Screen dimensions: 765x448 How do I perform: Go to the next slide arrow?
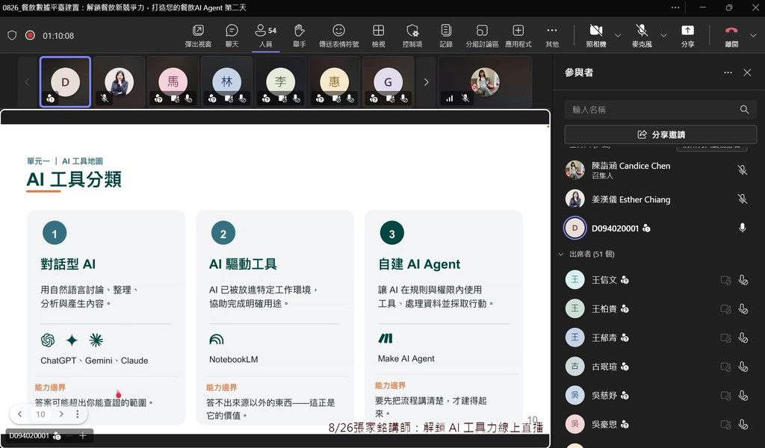click(61, 414)
